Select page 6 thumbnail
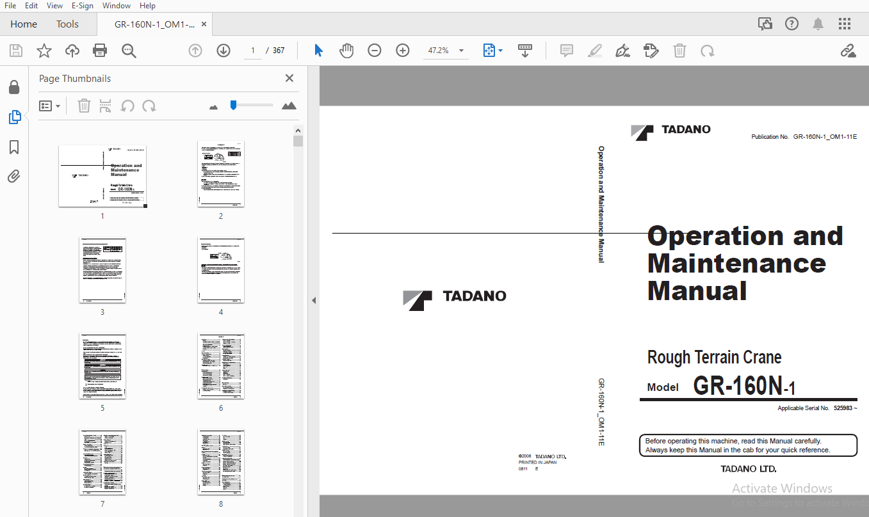 tap(221, 366)
